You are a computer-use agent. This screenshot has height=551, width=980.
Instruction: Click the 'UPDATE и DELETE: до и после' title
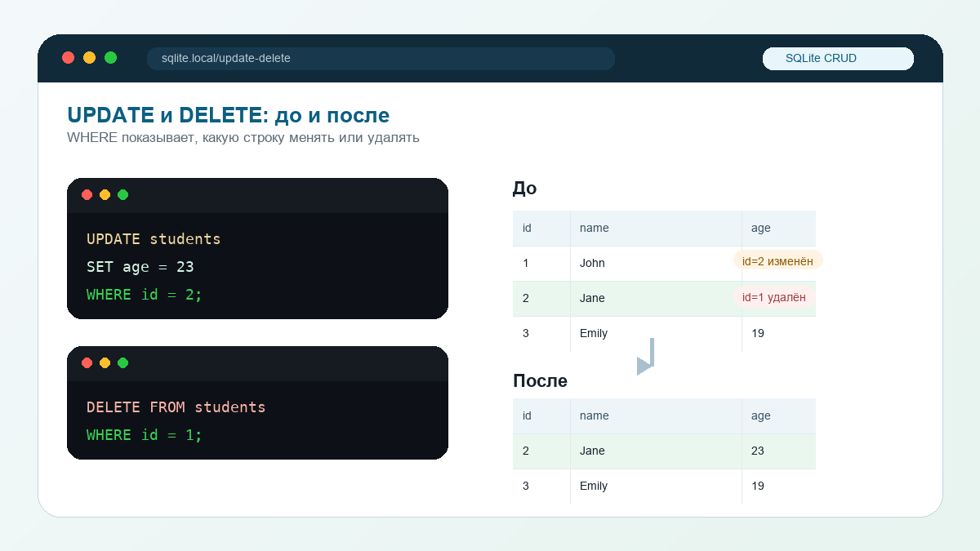[x=229, y=115]
